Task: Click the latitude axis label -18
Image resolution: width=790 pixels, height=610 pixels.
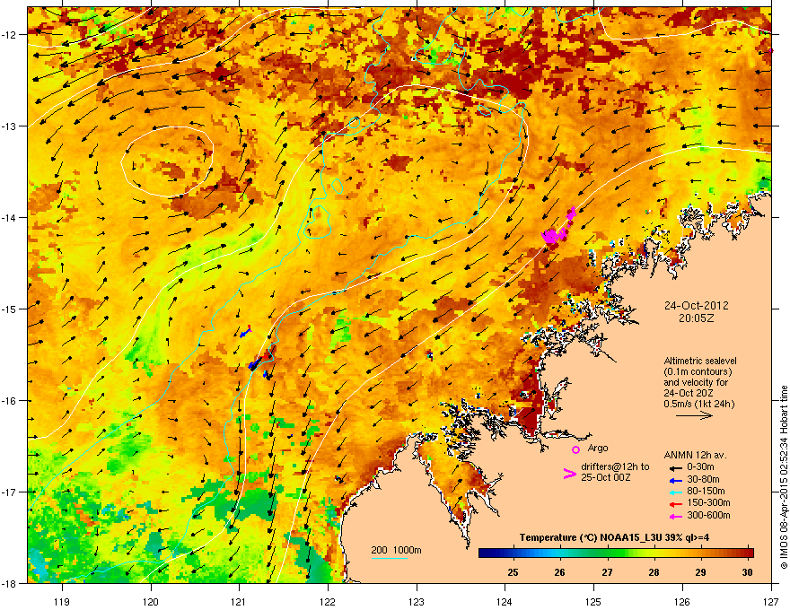Action: [9, 583]
